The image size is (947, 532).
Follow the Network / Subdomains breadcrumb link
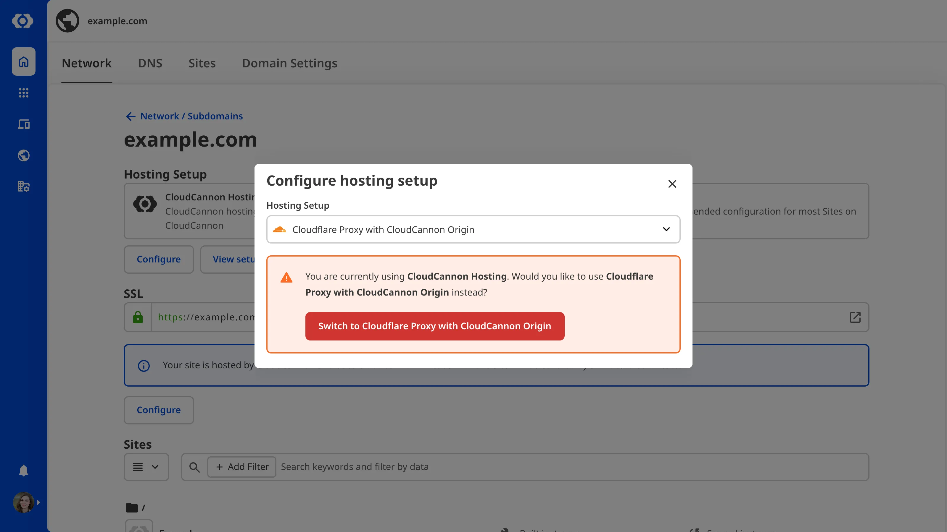pyautogui.click(x=191, y=116)
